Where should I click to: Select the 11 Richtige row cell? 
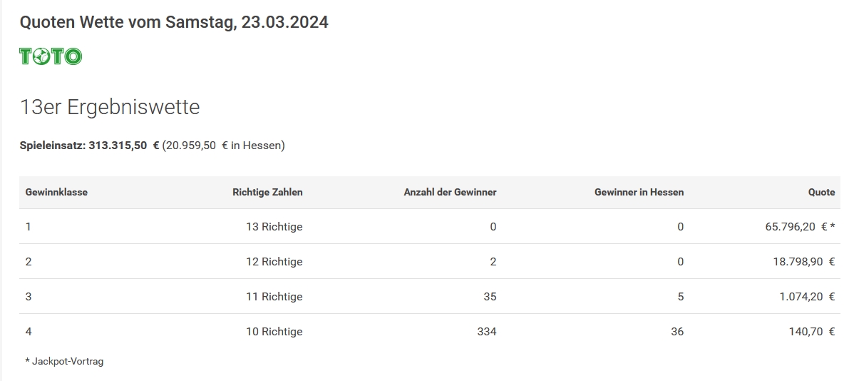pyautogui.click(x=274, y=297)
